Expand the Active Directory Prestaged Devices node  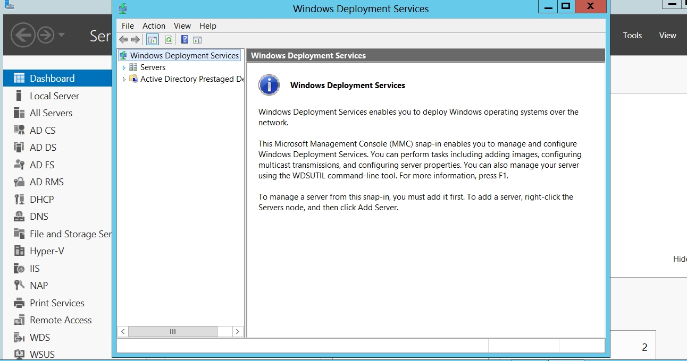[124, 79]
